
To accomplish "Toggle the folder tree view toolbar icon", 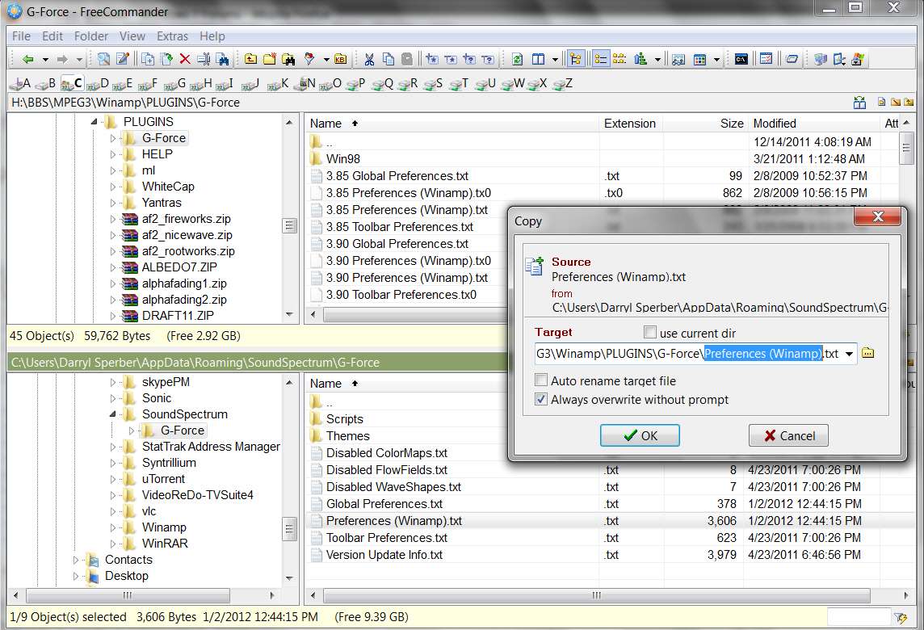I will click(x=576, y=59).
